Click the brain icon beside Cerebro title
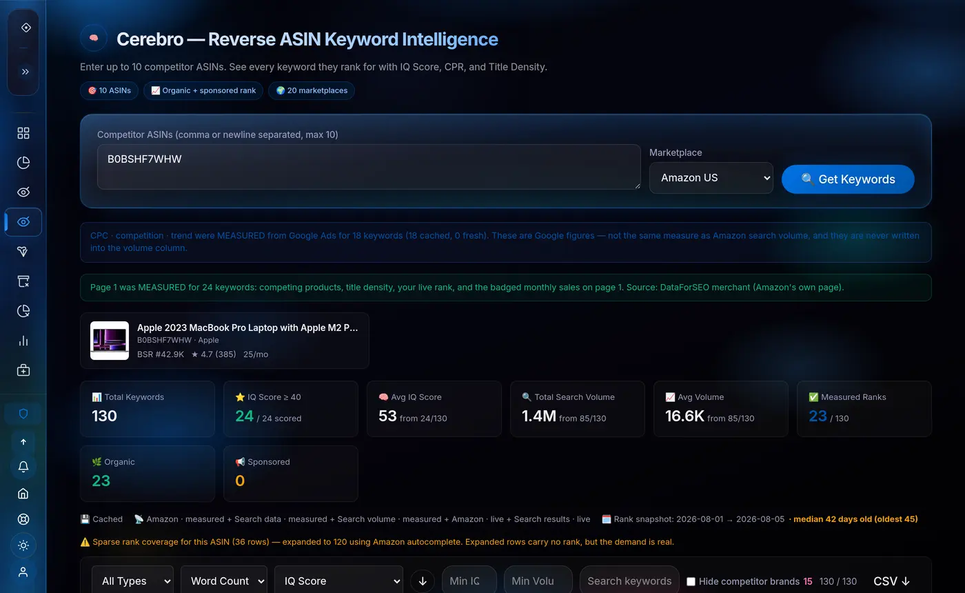The height and width of the screenshot is (593, 965). 94,38
